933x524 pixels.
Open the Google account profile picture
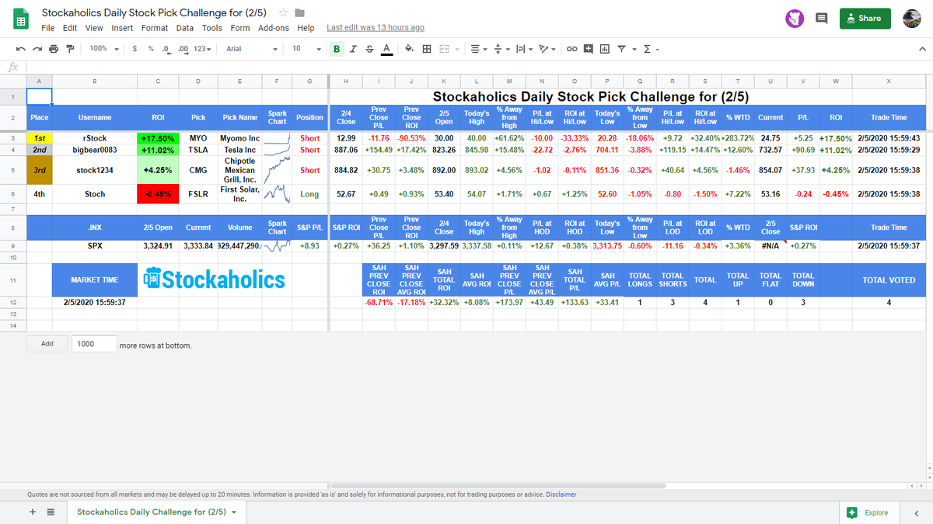coord(911,19)
